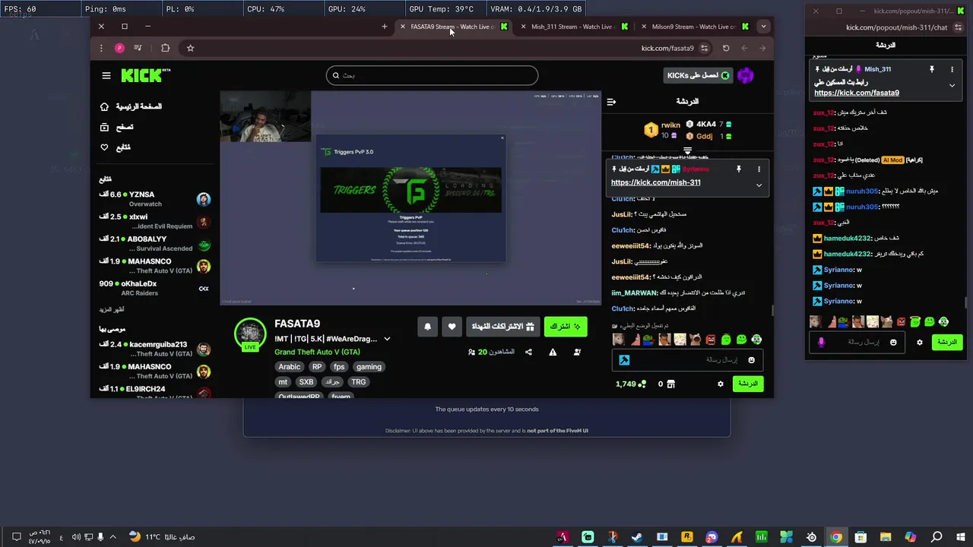Viewport: 973px width, 547px height.
Task: Click the FASATA9 streamer avatar
Action: click(250, 334)
